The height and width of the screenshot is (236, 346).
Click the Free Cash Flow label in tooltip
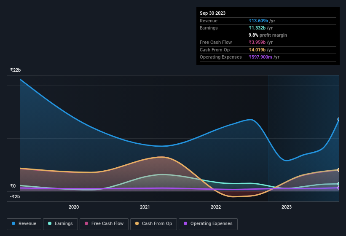pos(216,42)
